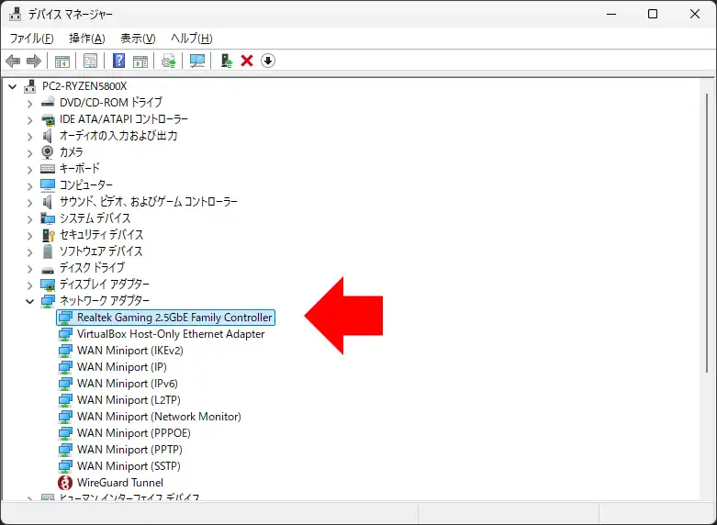The height and width of the screenshot is (525, 717).
Task: Collapse the PC2-RYZEN5800X root node
Action: coord(13,86)
